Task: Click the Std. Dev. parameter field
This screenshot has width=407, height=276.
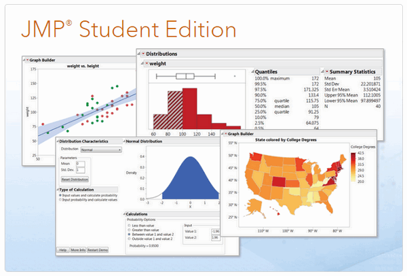Action: click(x=80, y=170)
